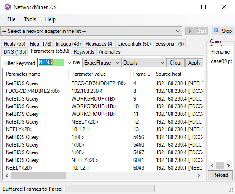Switch to the Anomalies tab

pos(109,52)
